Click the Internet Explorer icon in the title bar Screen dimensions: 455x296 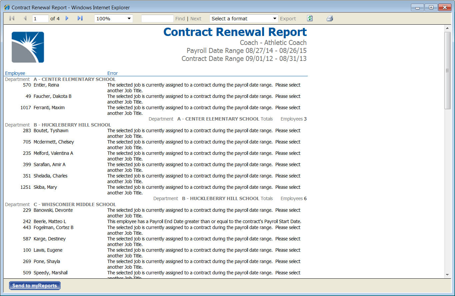point(7,7)
